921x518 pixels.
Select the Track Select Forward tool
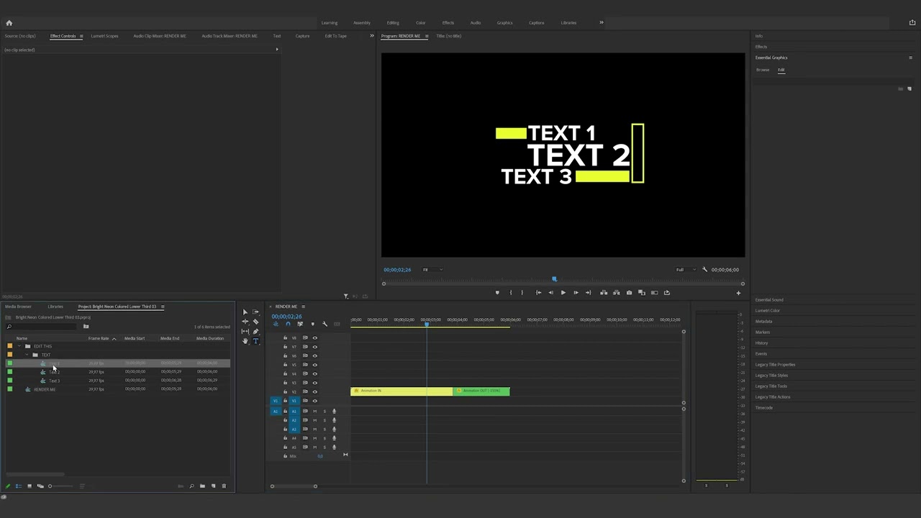255,312
